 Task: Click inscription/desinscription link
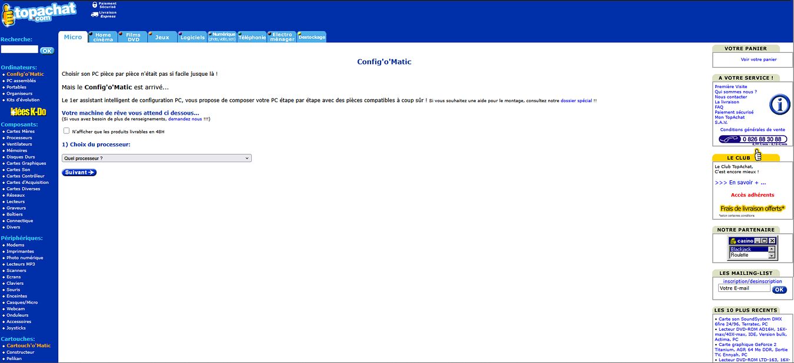pos(752,281)
